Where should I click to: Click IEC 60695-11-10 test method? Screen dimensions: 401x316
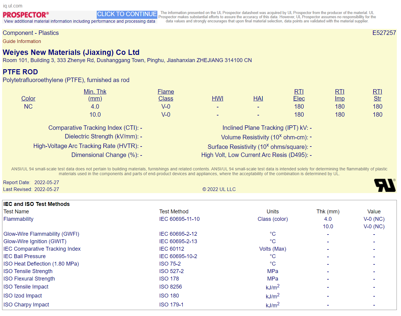[179, 219]
